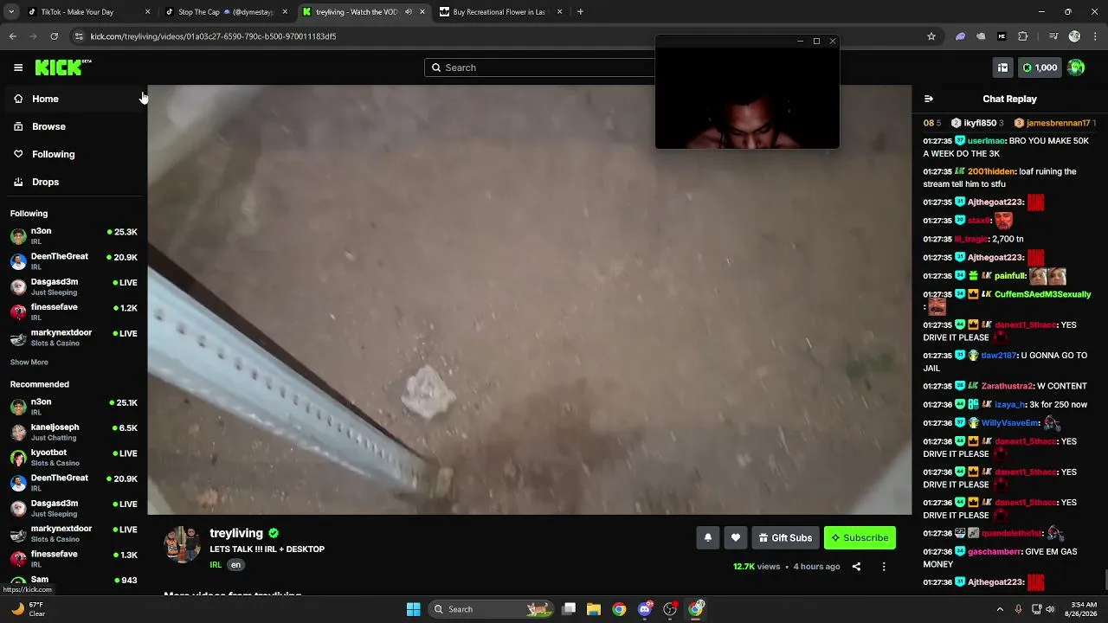Screen dimensions: 1108x623
Task: Switch to Buy Recreational Flower tab
Action: [500, 12]
